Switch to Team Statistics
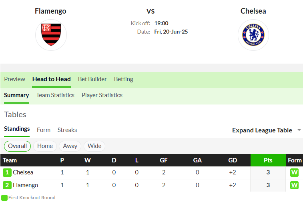 55,95
